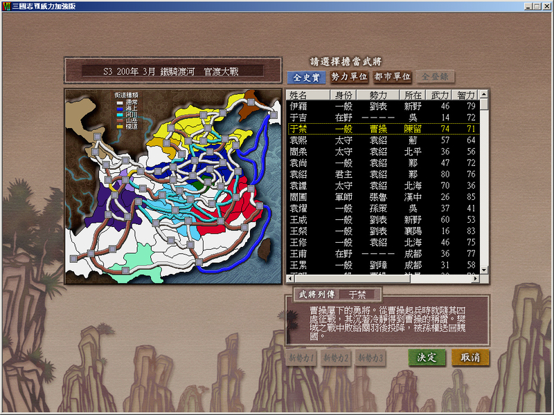Click the horizontal scrollbar thumb
This screenshot has width=554, height=415.
click(352, 279)
